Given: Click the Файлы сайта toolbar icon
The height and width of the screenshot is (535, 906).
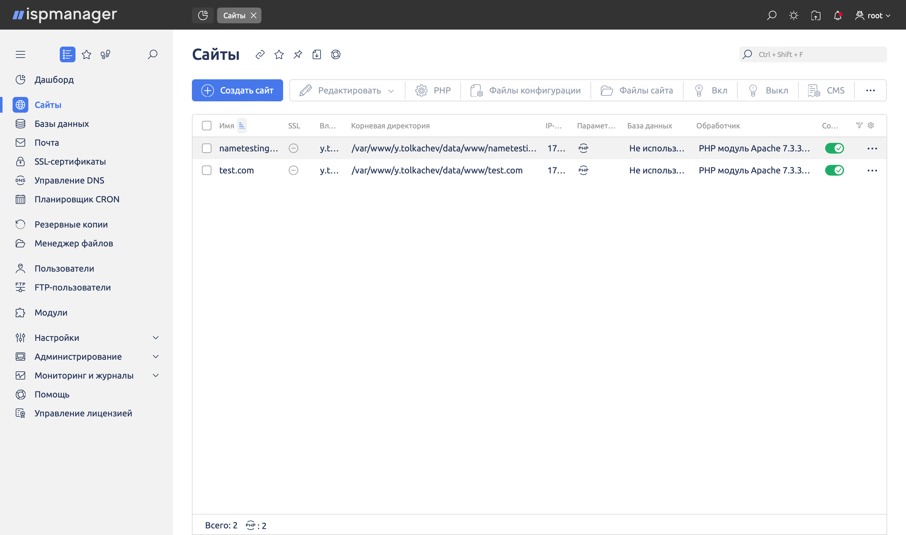Looking at the screenshot, I should click(637, 90).
